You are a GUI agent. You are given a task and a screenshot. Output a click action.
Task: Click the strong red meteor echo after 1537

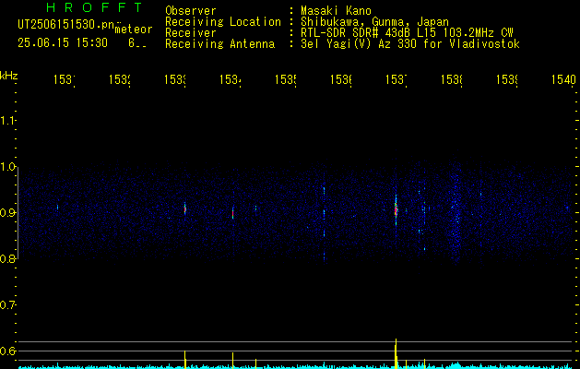pos(396,210)
